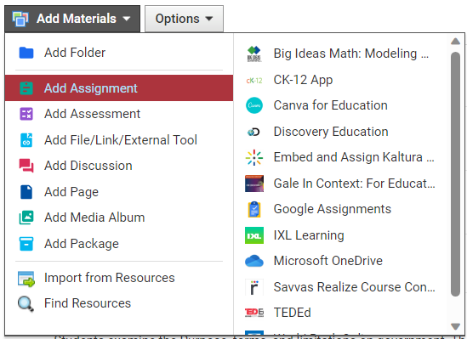
Task: Click the purple Add Assessment icon
Action: tap(26, 114)
